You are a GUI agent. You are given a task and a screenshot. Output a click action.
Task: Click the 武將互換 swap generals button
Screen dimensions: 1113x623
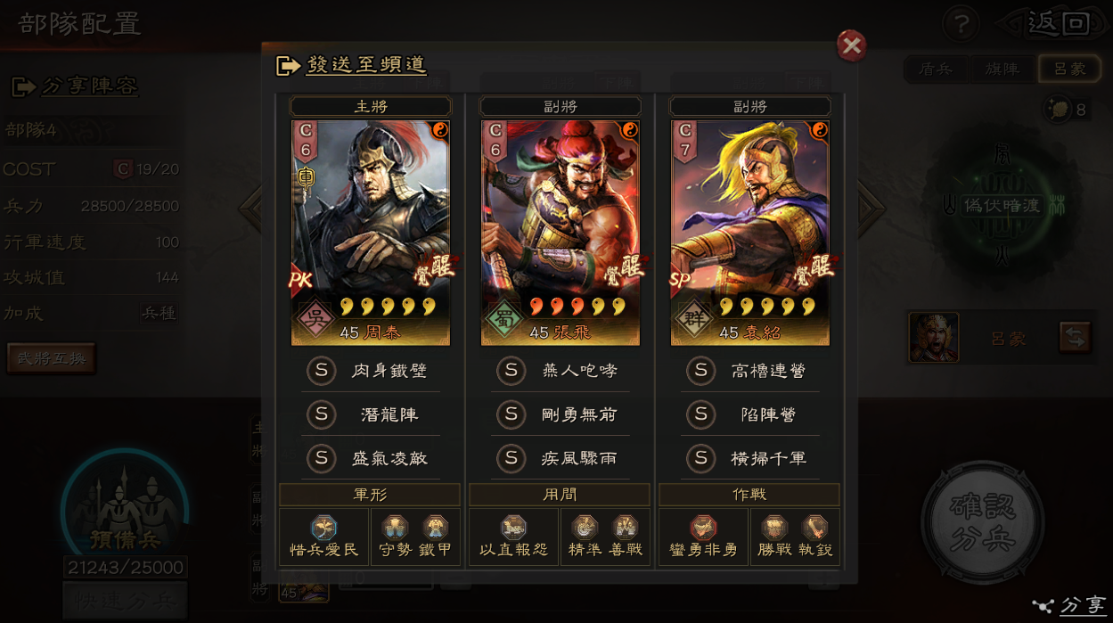[x=51, y=358]
